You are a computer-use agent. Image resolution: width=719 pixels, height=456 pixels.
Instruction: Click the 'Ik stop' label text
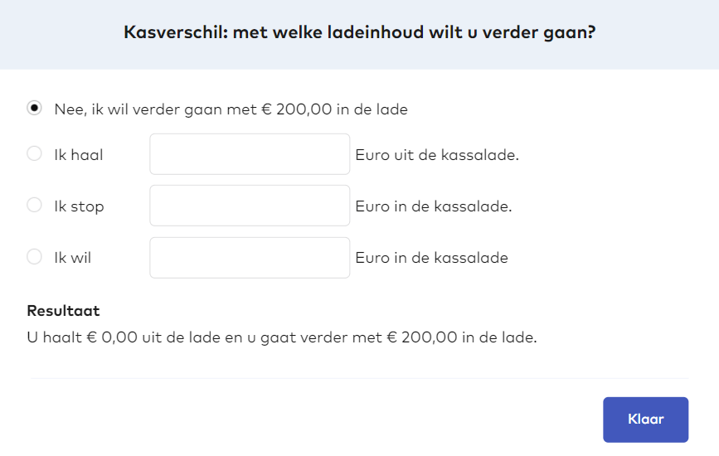80,206
